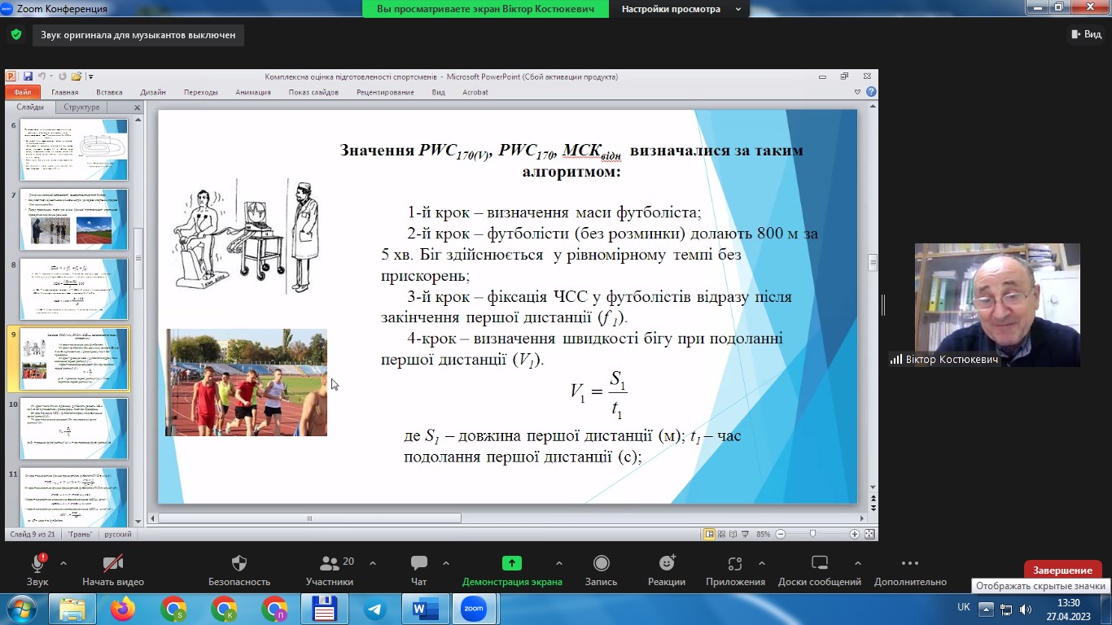The height and width of the screenshot is (625, 1112).
Task: Open the Whiteboards icon
Action: (x=820, y=564)
